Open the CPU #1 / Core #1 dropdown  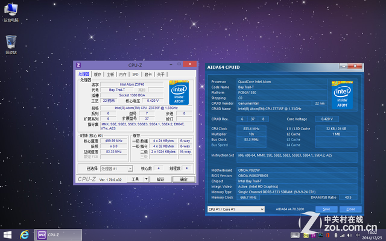point(236,209)
